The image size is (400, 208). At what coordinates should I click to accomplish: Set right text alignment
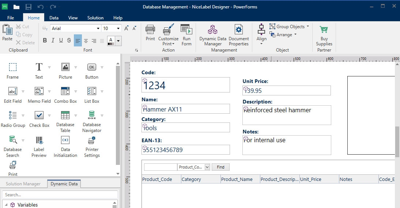click(x=94, y=41)
